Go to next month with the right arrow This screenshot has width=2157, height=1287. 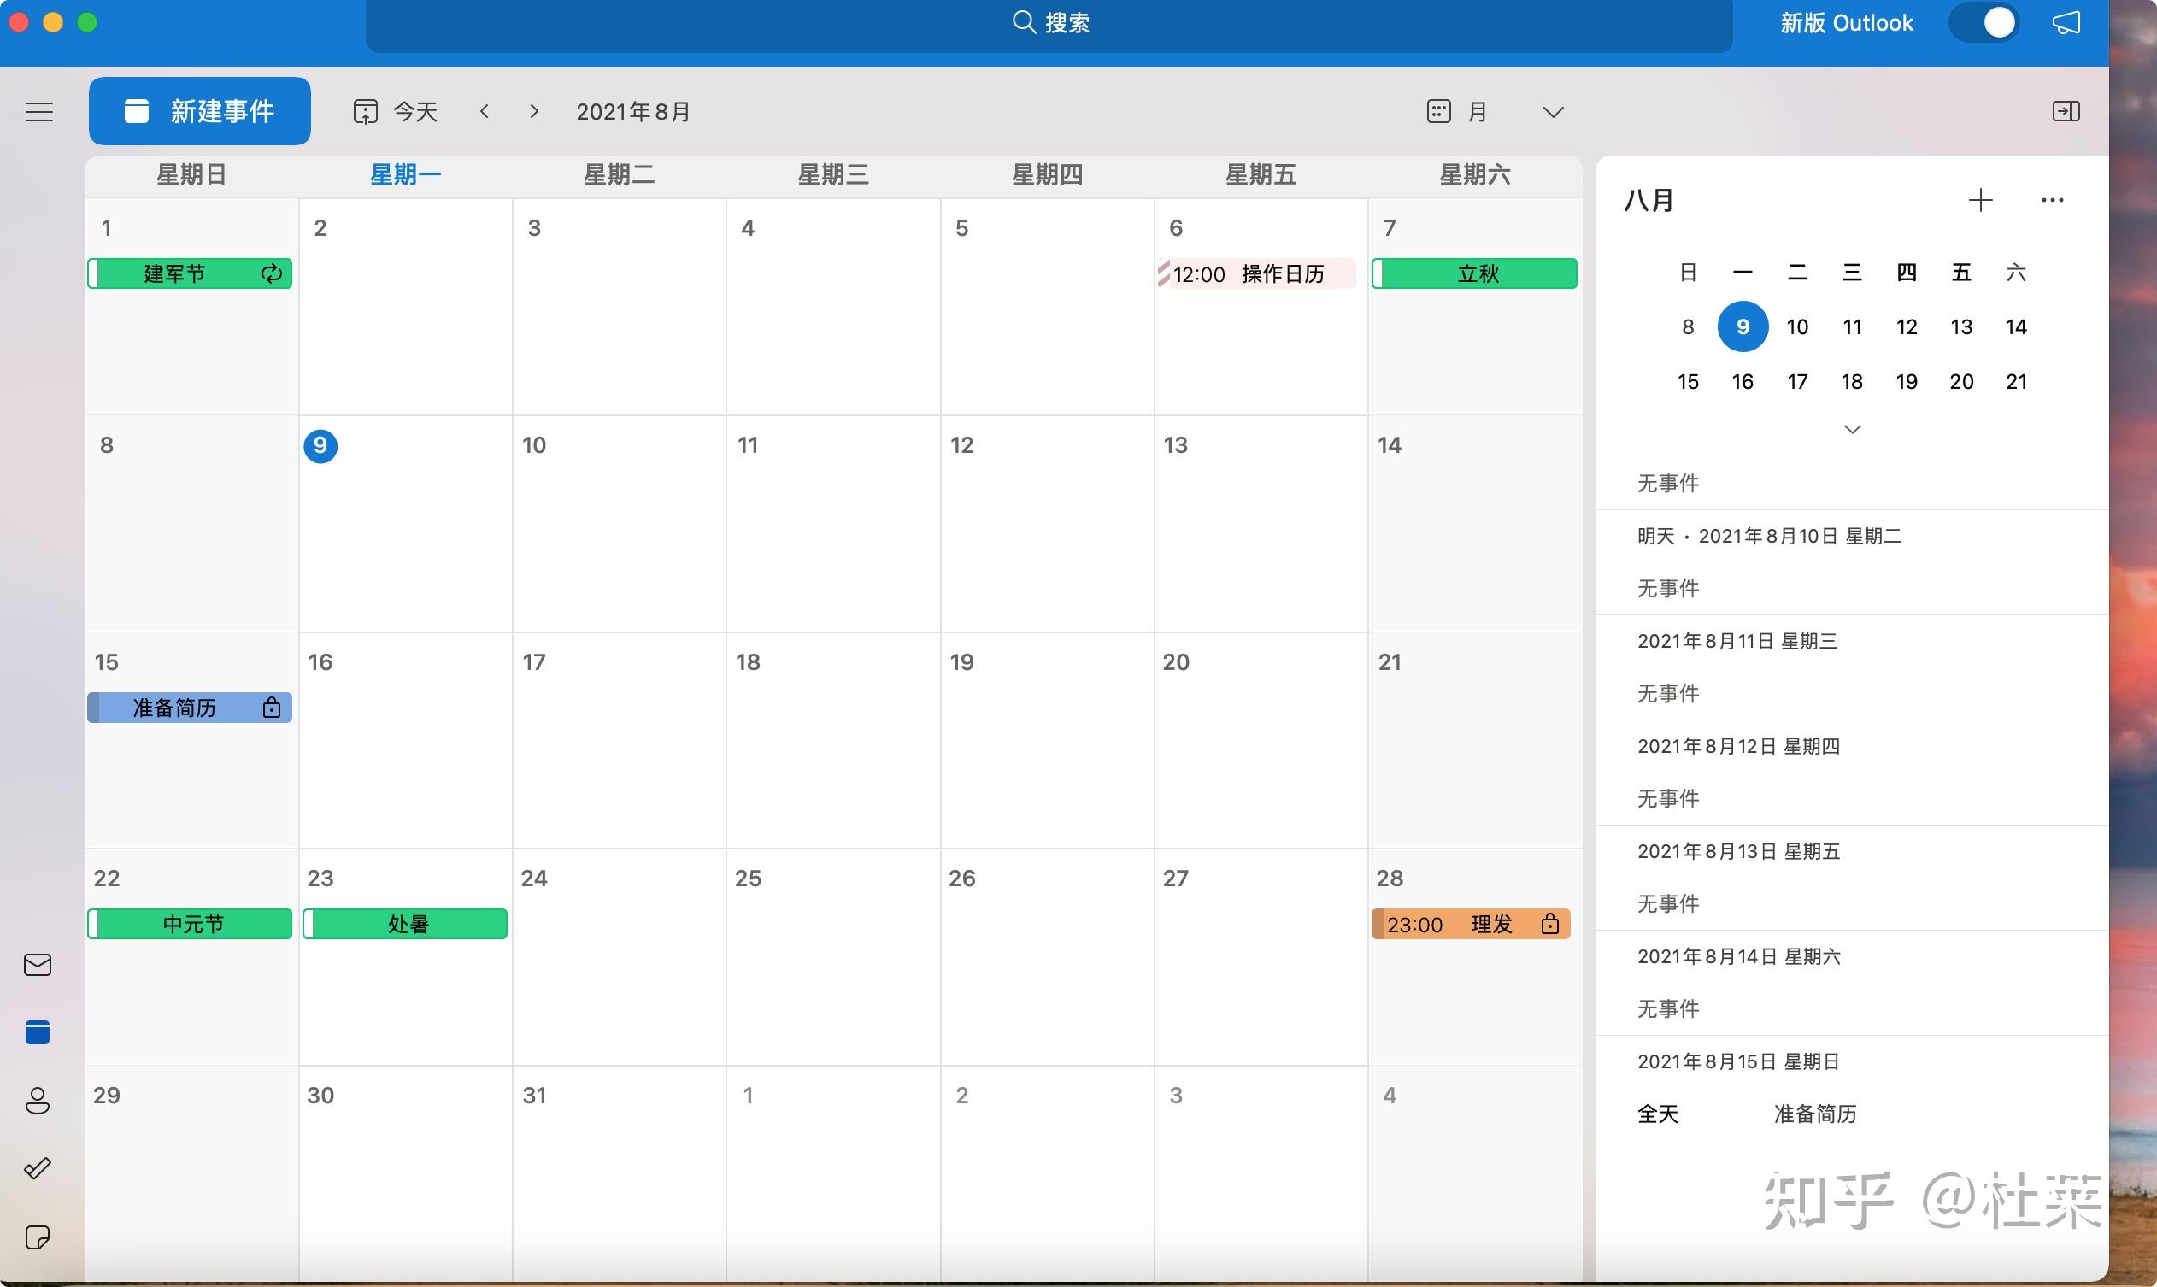(534, 111)
